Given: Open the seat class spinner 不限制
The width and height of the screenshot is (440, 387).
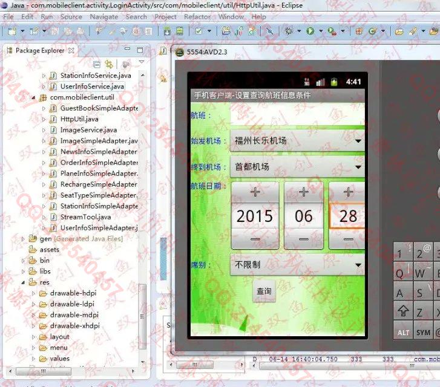Looking at the screenshot, I should tap(297, 265).
